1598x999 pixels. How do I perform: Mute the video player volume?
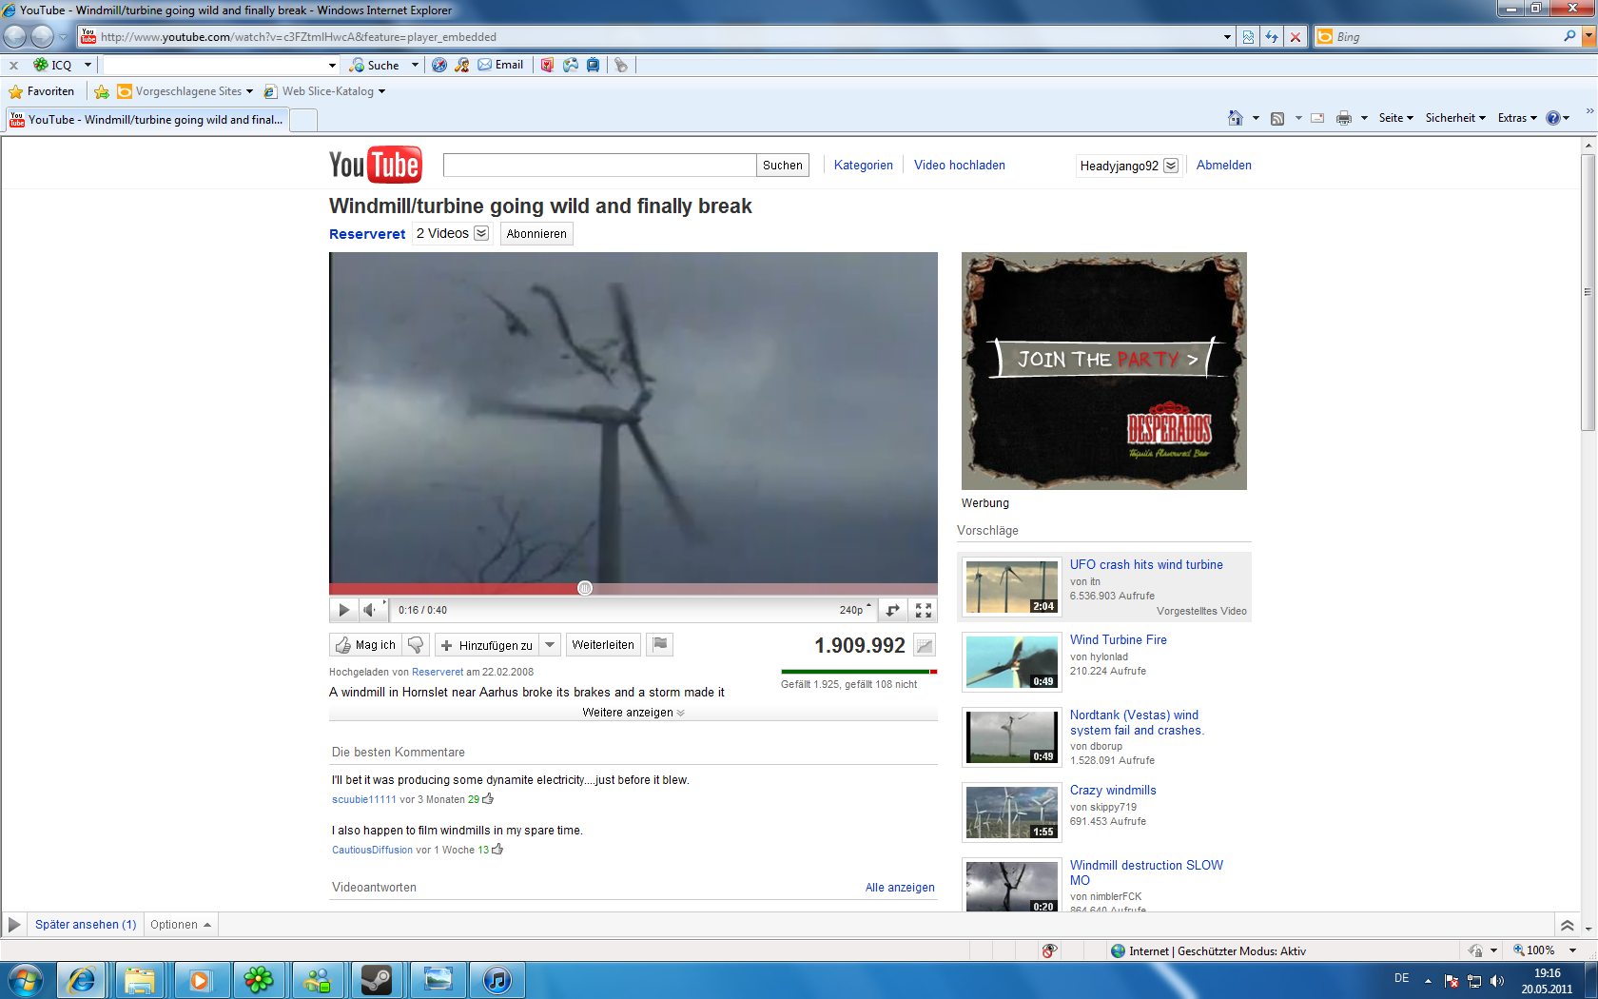point(369,610)
